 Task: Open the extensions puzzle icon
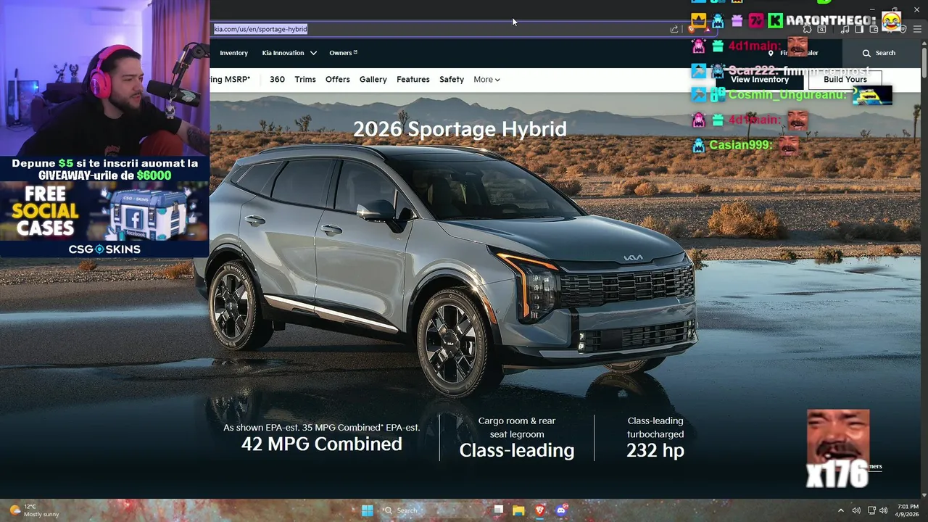click(807, 29)
